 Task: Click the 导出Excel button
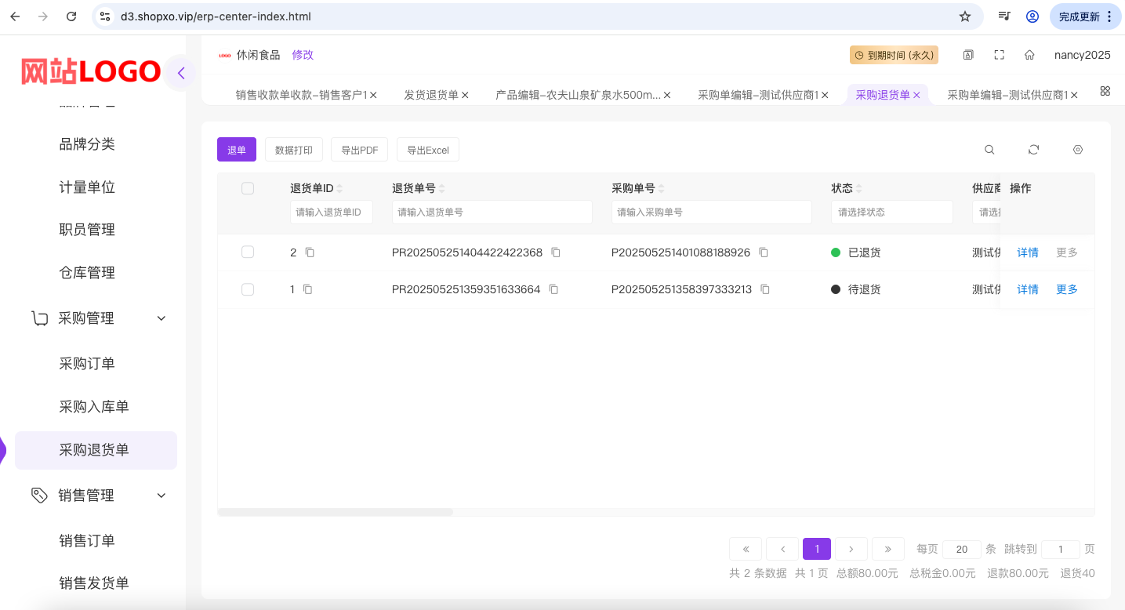(428, 150)
